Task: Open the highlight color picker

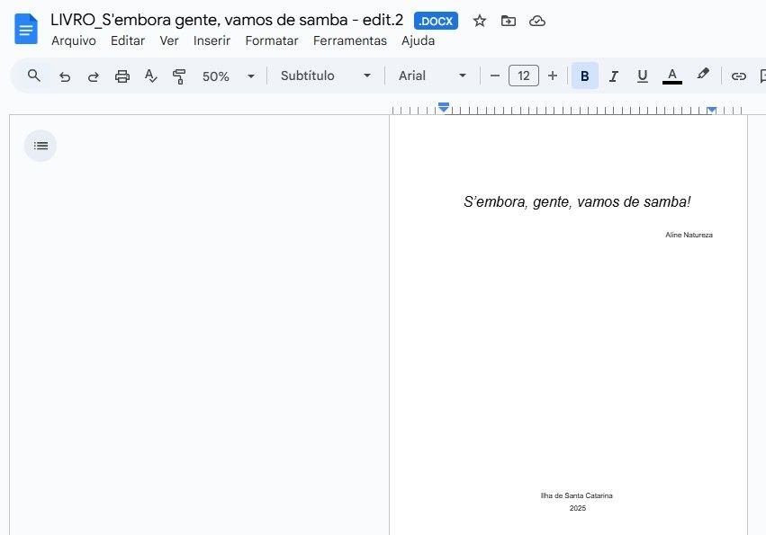Action: 702,75
